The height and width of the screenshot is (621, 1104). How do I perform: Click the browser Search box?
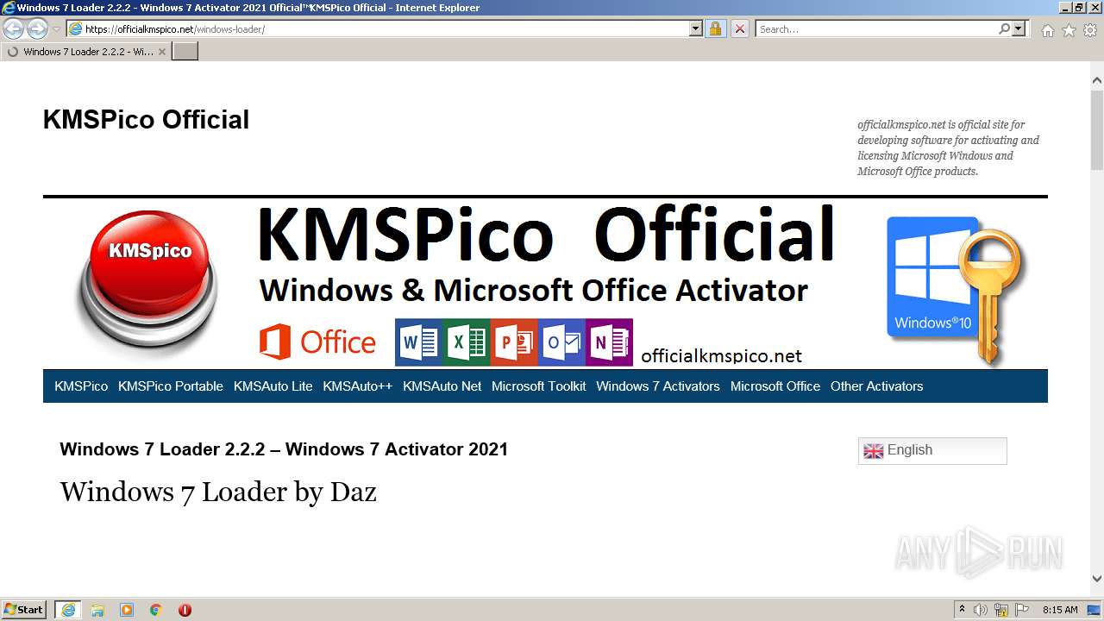click(x=876, y=29)
